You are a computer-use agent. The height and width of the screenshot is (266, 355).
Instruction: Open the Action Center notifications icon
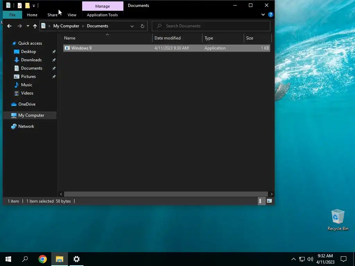(344, 259)
